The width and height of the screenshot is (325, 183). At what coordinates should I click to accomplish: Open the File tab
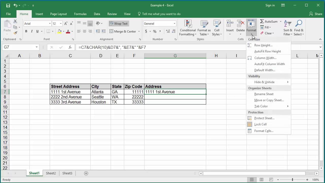(x=8, y=14)
